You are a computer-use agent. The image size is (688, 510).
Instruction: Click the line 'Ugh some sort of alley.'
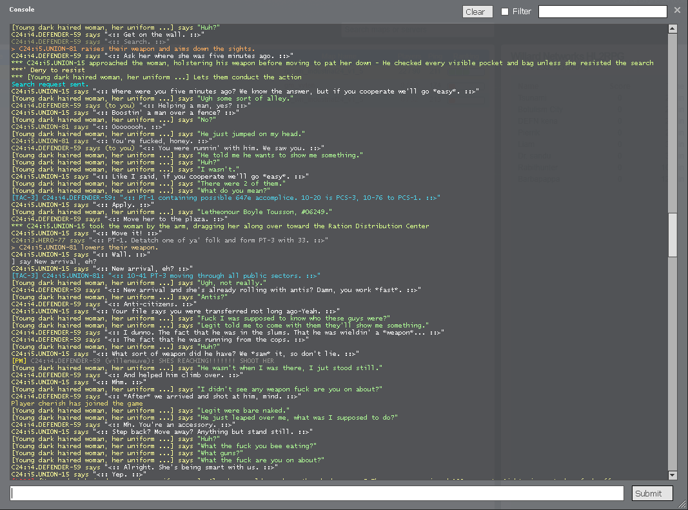tap(152, 98)
